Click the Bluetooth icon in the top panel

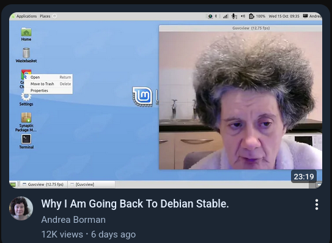(216, 16)
